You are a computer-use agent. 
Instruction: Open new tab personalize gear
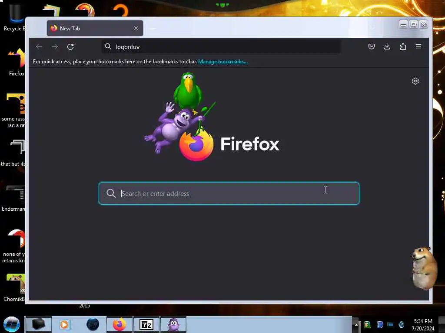pyautogui.click(x=415, y=81)
